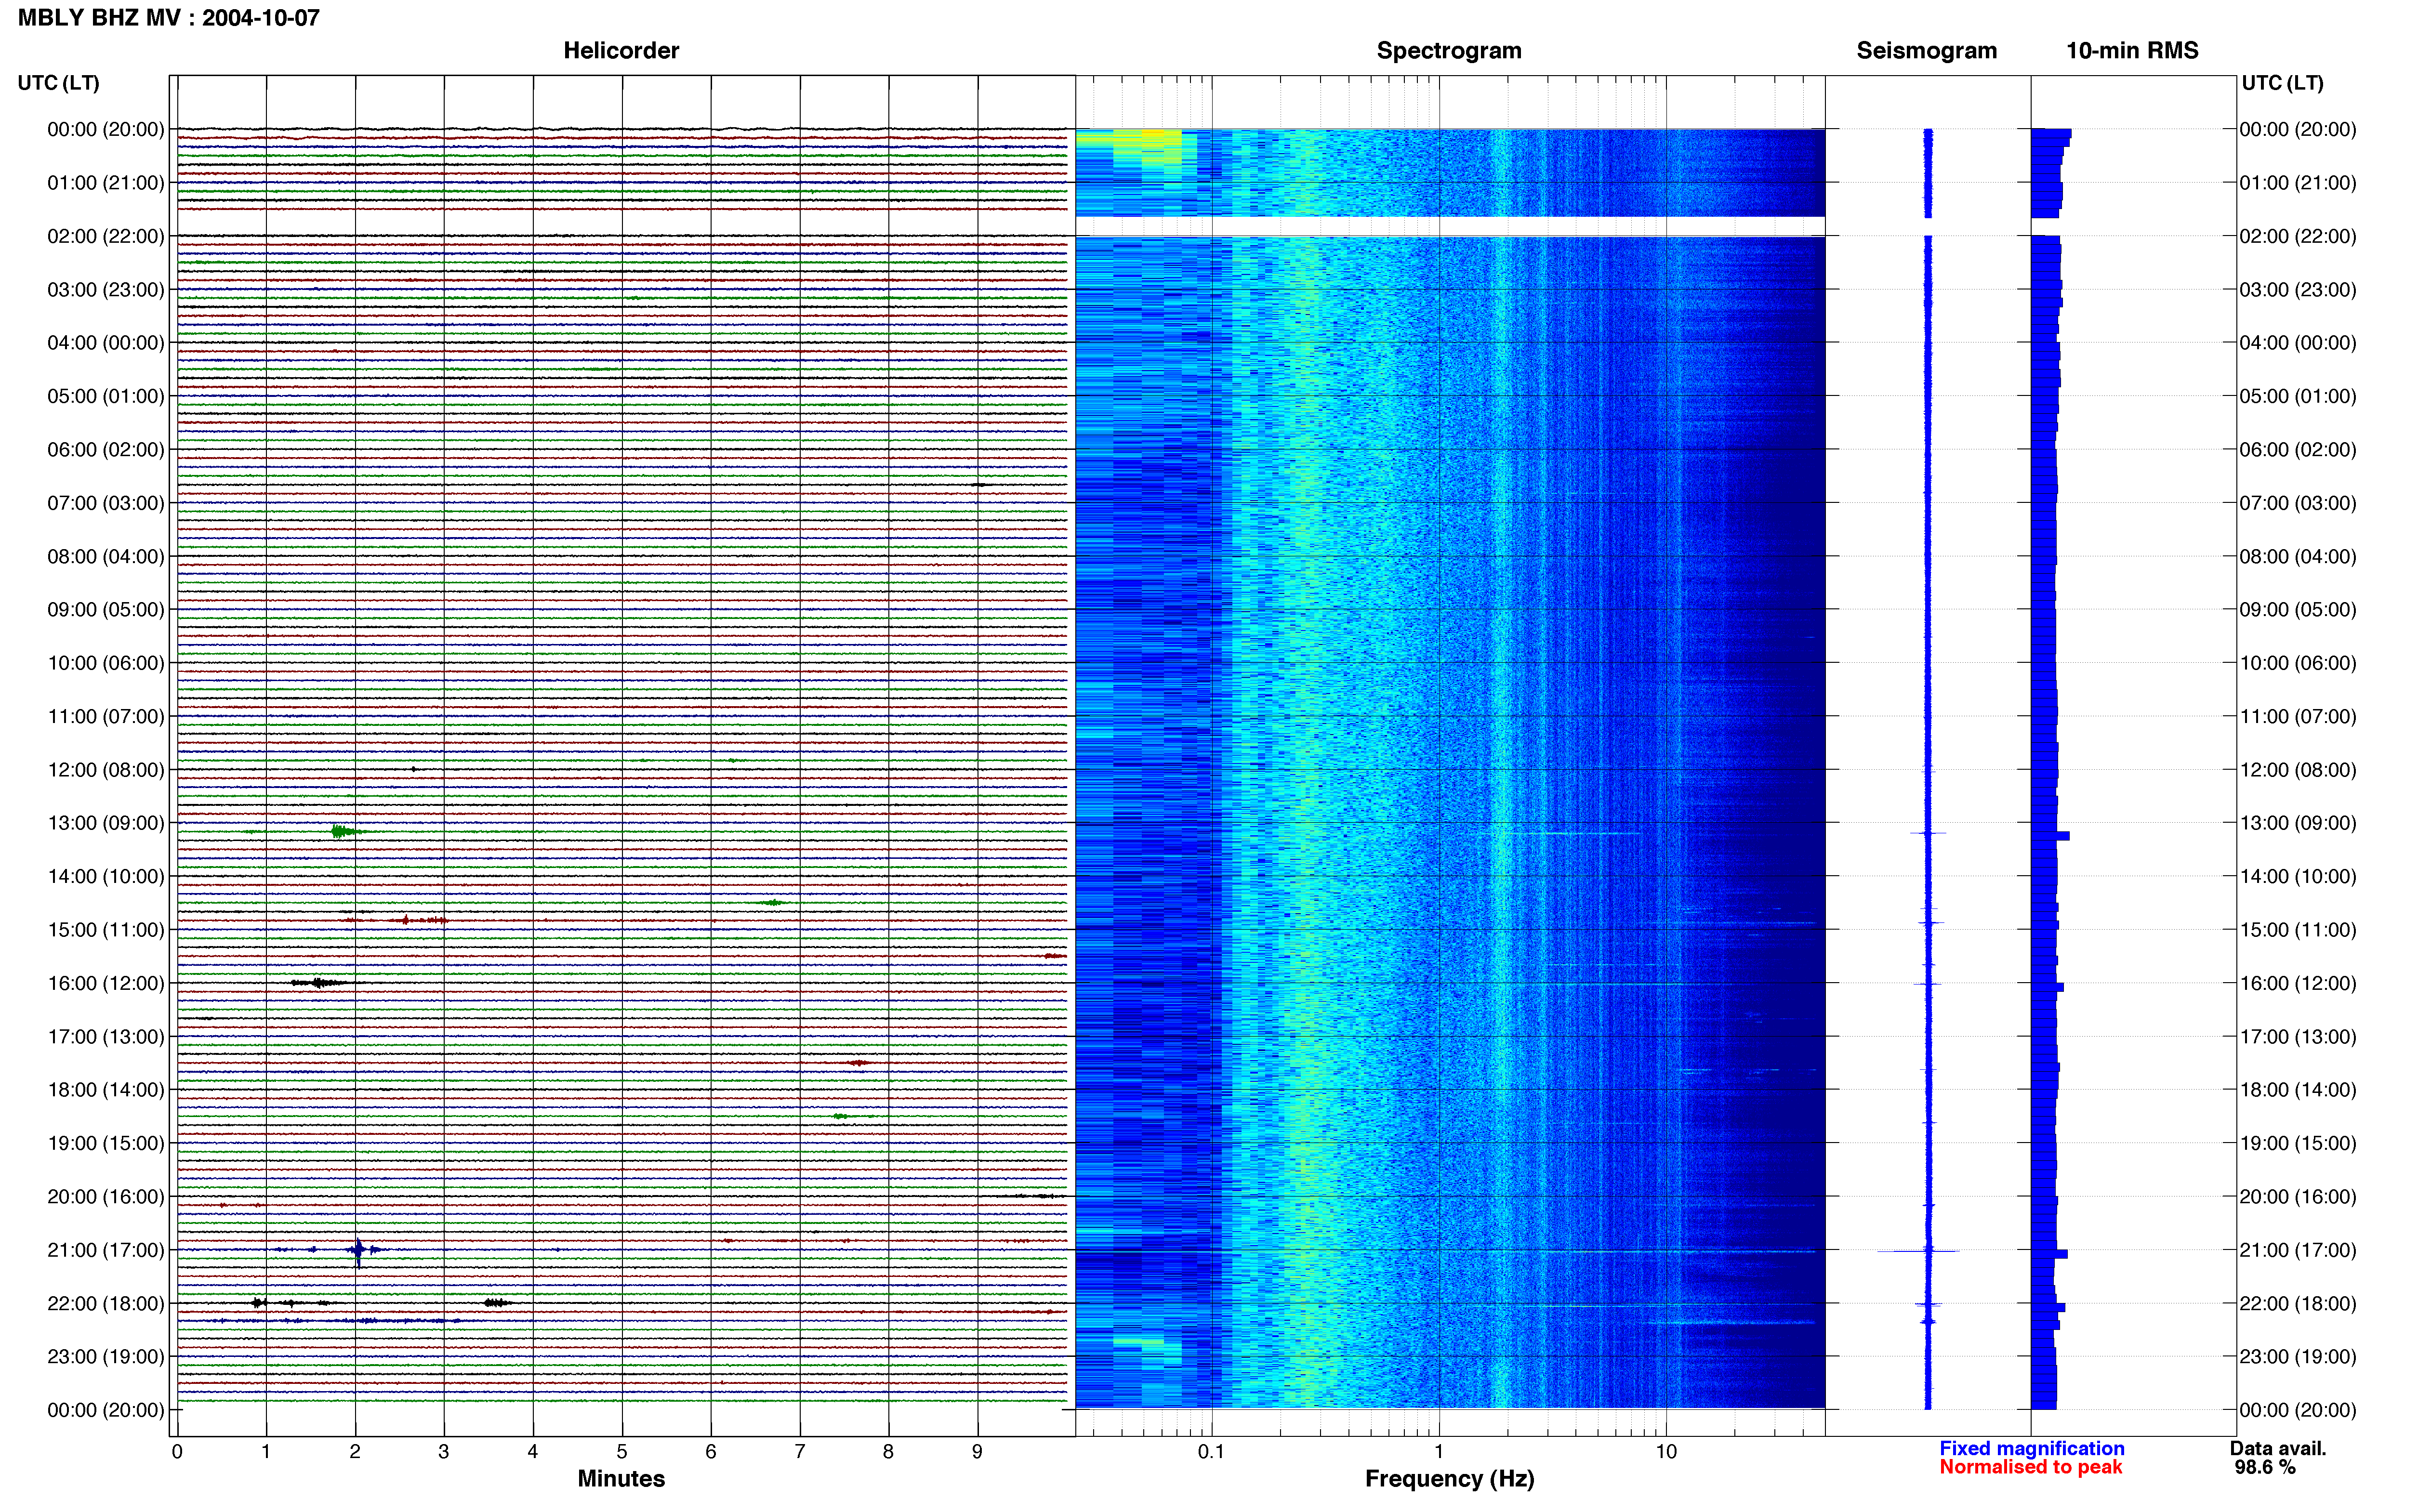
Task: Click the right '03:00 (23:00)' time label
Action: [2298, 289]
